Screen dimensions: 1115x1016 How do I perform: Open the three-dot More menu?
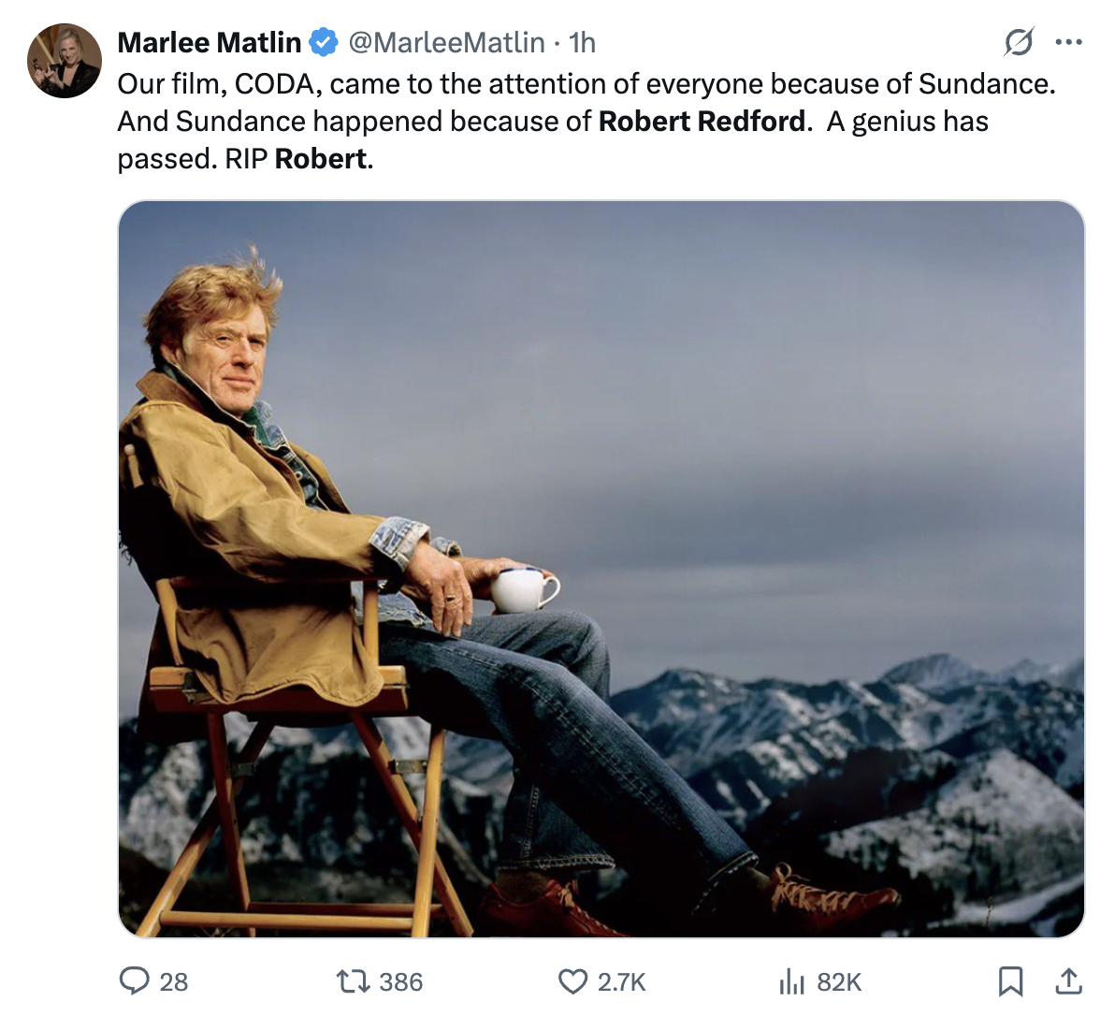pos(1068,42)
